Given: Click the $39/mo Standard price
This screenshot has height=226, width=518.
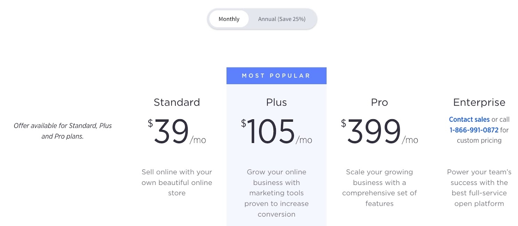Looking at the screenshot, I should [x=177, y=131].
